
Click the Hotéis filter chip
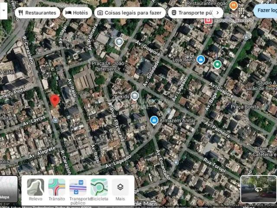77,13
